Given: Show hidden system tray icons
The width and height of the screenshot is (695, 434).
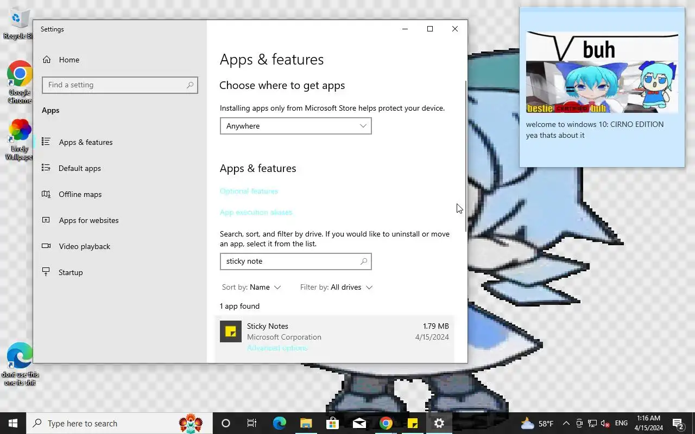Looking at the screenshot, I should point(566,423).
